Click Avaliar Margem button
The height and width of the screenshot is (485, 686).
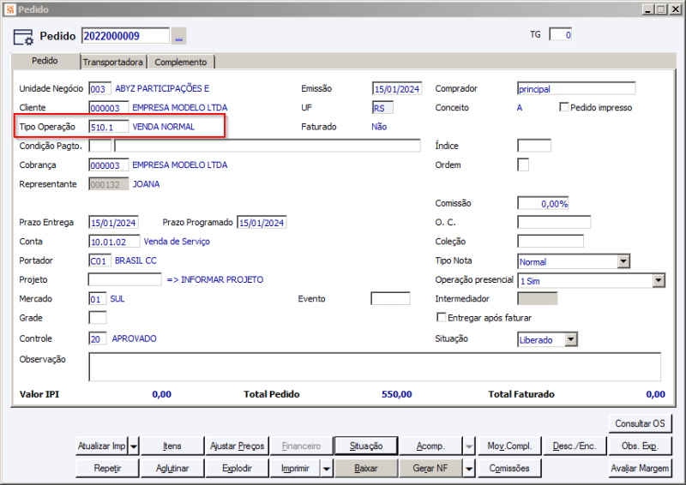coord(640,469)
